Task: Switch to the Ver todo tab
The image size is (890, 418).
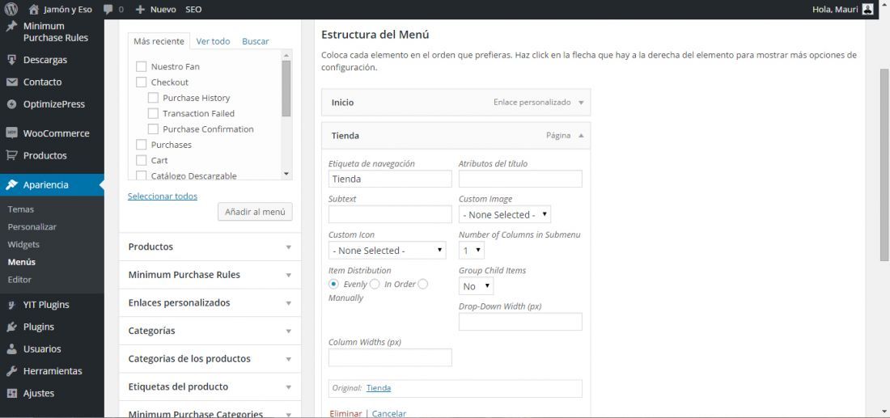Action: (x=213, y=41)
